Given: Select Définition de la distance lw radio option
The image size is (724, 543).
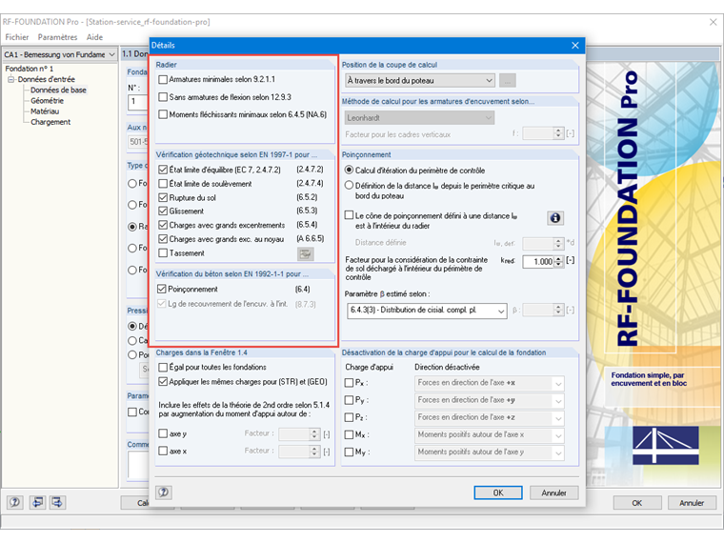Looking at the screenshot, I should pos(349,186).
